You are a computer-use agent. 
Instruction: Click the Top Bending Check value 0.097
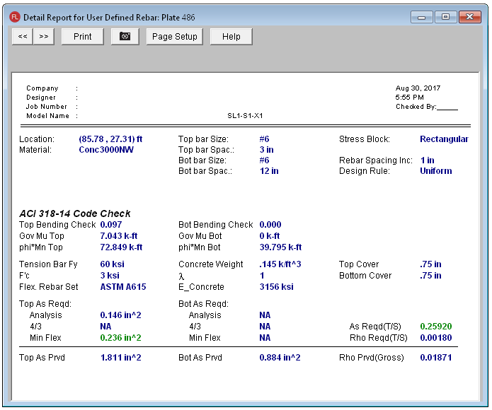coord(111,225)
